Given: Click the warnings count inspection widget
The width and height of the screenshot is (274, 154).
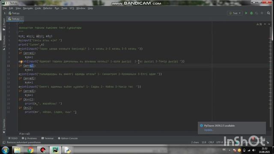Looking at the screenshot, I should tap(259, 24).
